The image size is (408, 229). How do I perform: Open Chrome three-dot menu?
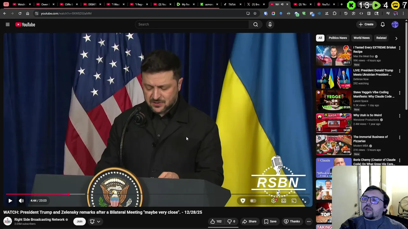tap(404, 13)
